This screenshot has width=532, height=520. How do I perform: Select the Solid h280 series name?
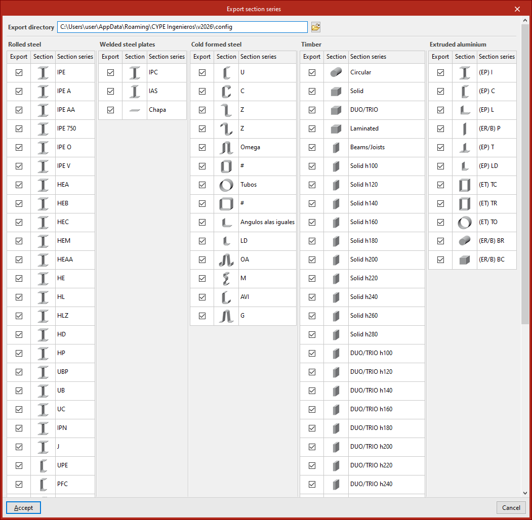tap(364, 334)
